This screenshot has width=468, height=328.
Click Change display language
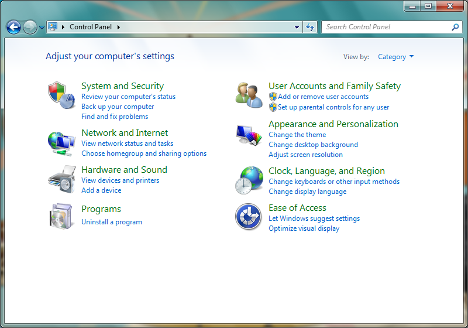[308, 192]
